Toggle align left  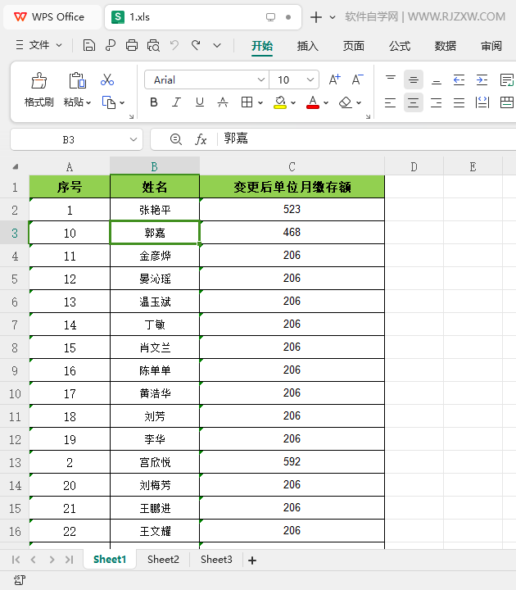coord(391,102)
